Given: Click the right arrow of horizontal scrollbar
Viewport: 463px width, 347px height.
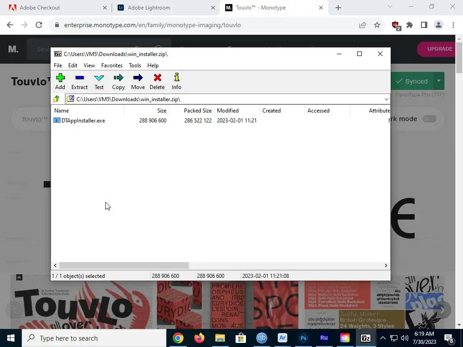Looking at the screenshot, I should (386, 266).
